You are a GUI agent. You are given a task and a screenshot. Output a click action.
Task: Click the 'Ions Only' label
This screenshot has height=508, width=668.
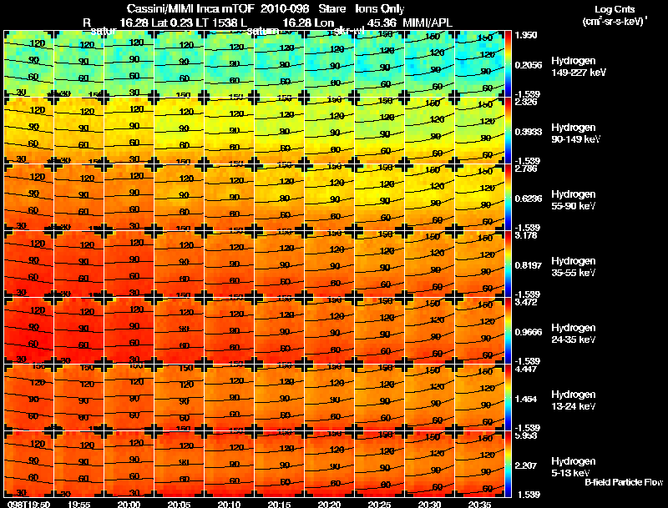(380, 9)
